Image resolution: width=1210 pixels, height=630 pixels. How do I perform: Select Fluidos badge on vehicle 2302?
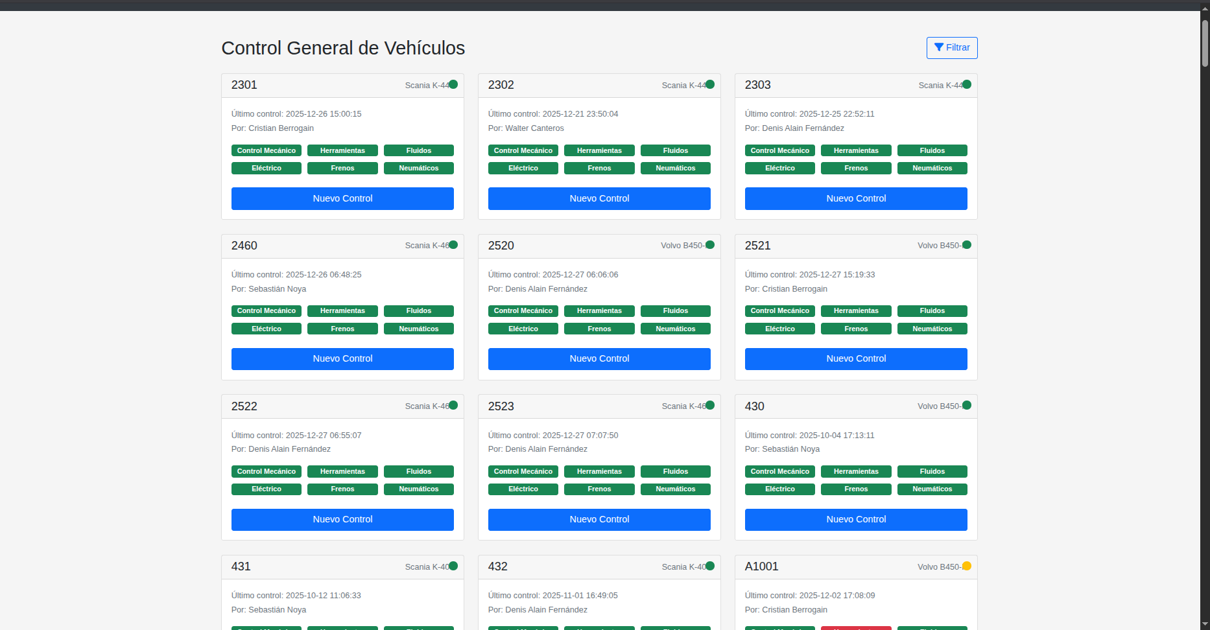[675, 150]
